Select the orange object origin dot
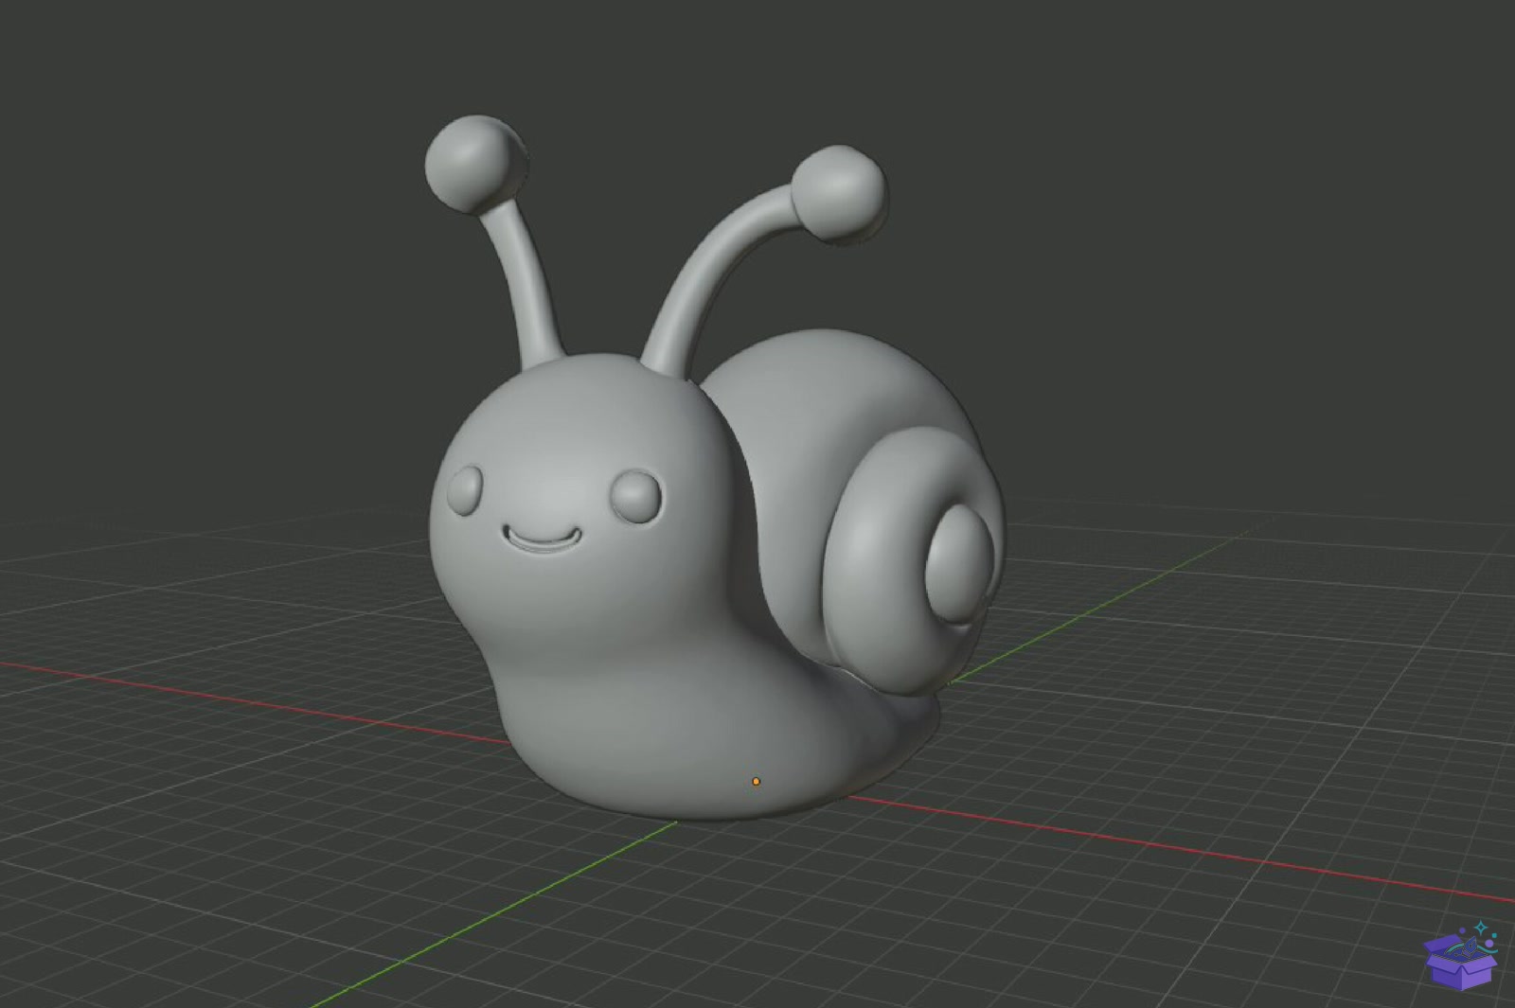This screenshot has height=1008, width=1515. click(x=756, y=782)
